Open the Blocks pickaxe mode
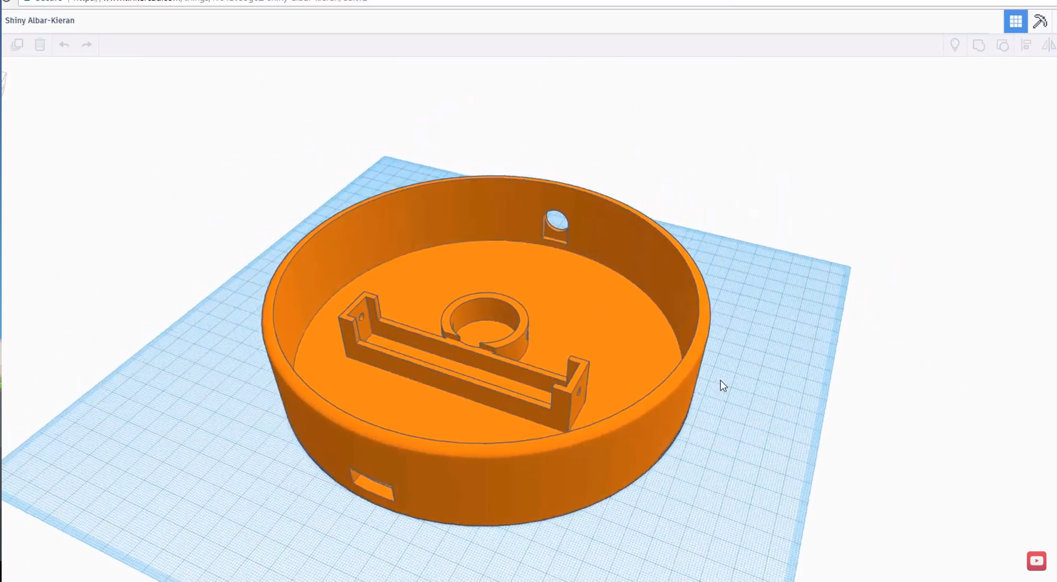The width and height of the screenshot is (1057, 582). (x=1040, y=21)
